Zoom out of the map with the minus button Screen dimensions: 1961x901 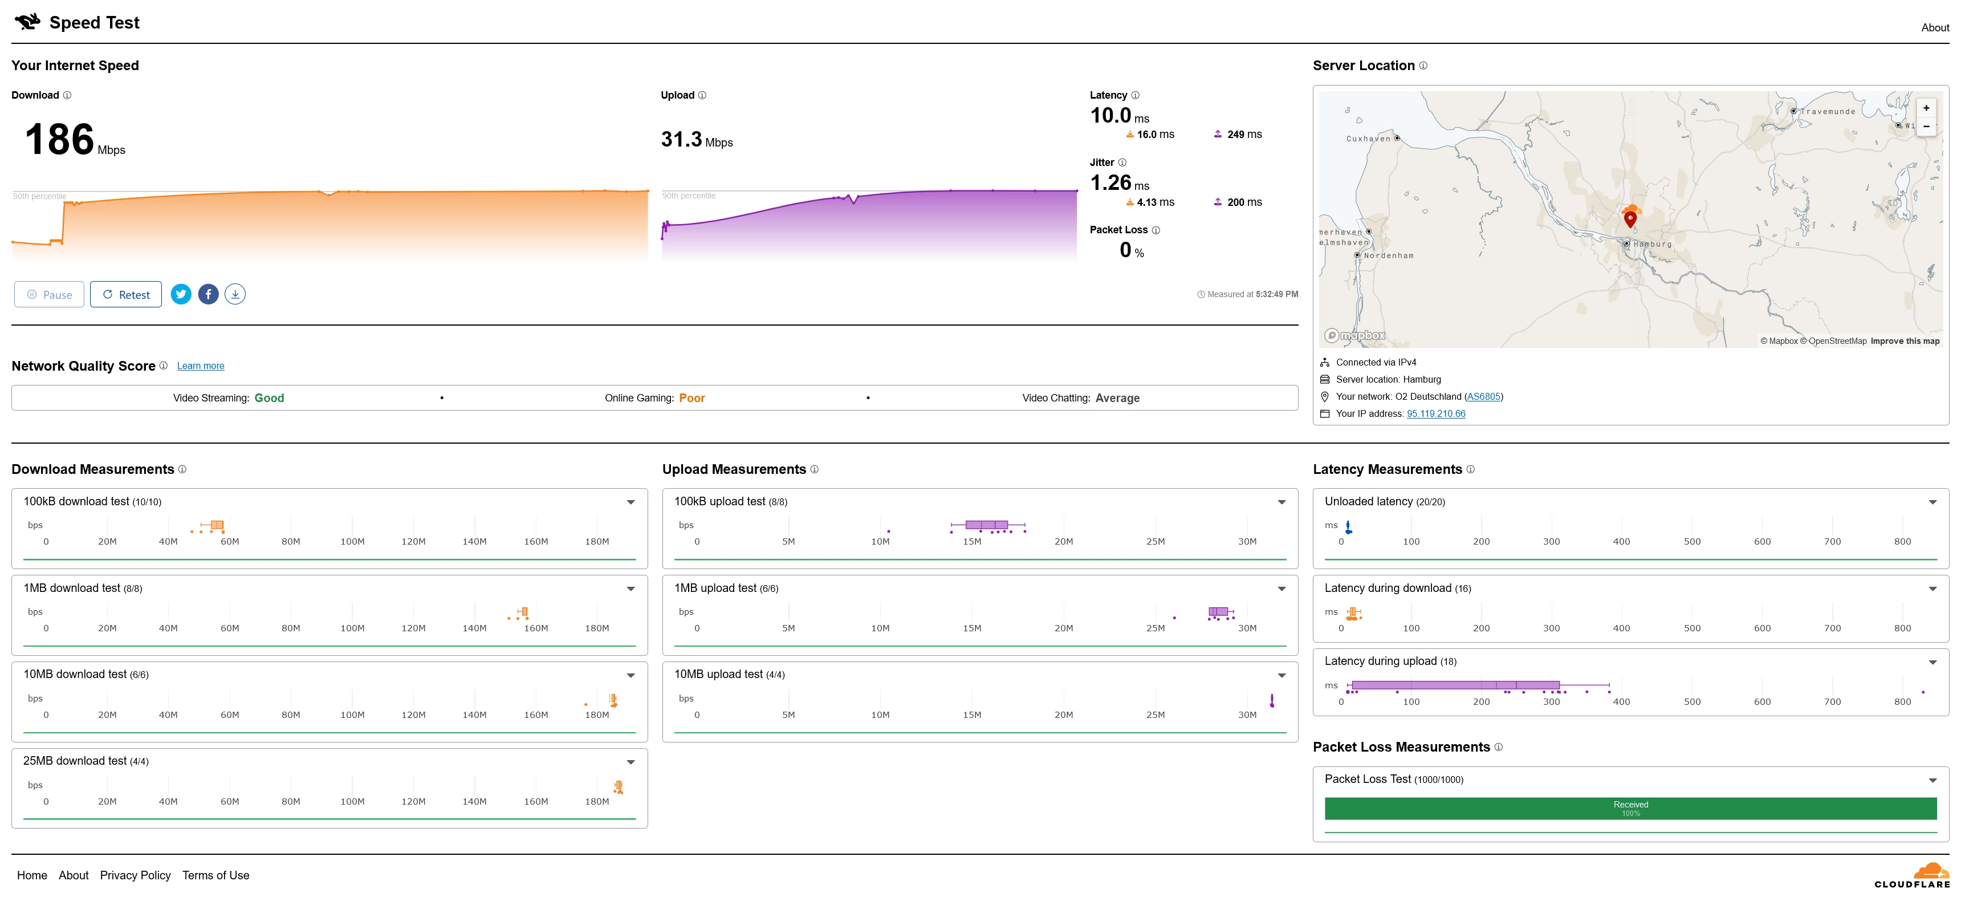[1926, 127]
